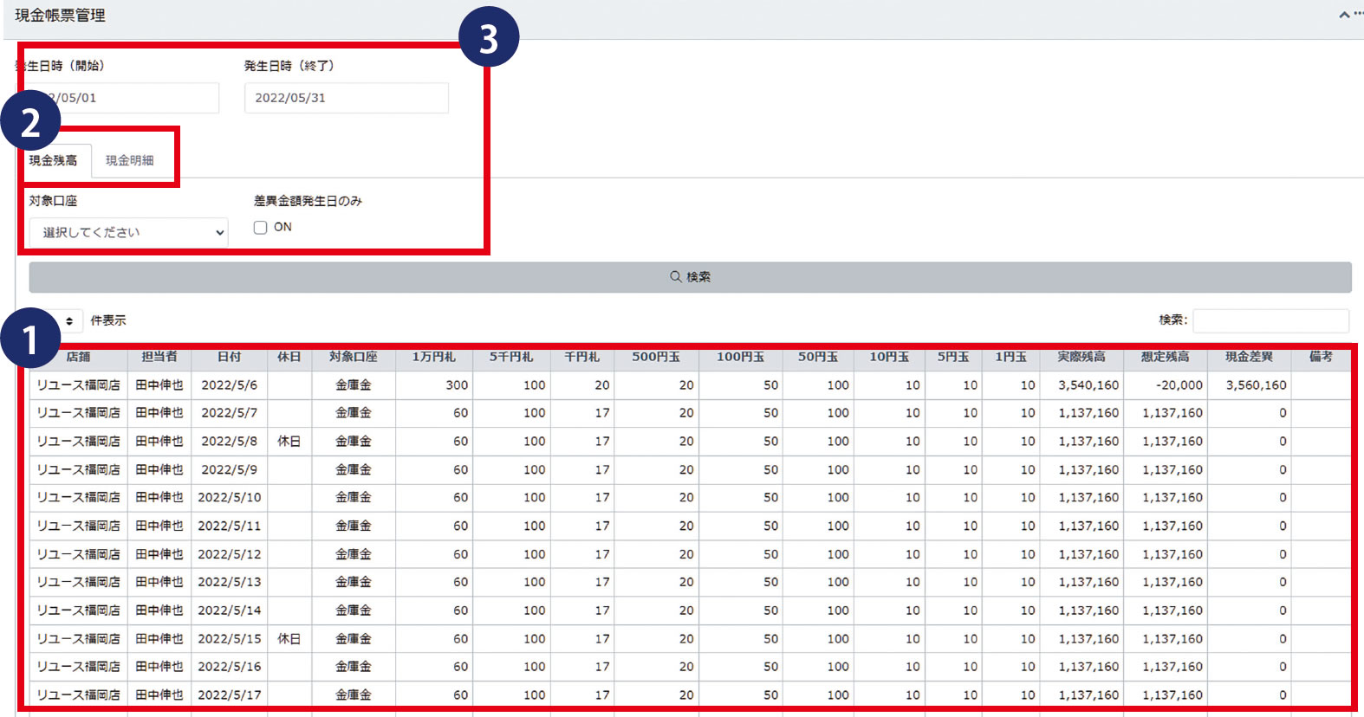Click the 発生日時（開始） date field
Screen dimensions: 1364x717
[130, 98]
